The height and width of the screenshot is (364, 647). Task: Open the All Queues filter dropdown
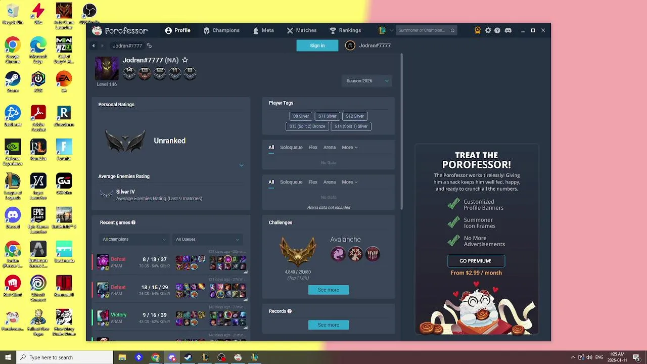coord(207,239)
